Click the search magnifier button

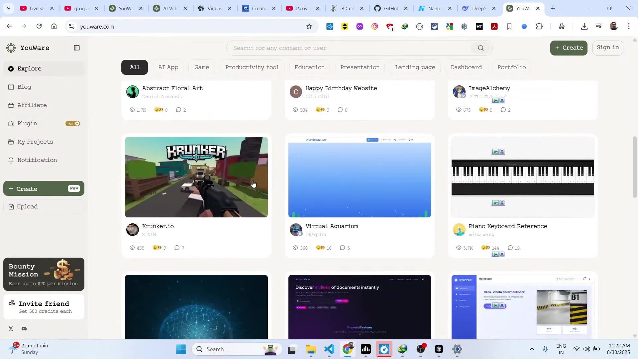pyautogui.click(x=481, y=48)
